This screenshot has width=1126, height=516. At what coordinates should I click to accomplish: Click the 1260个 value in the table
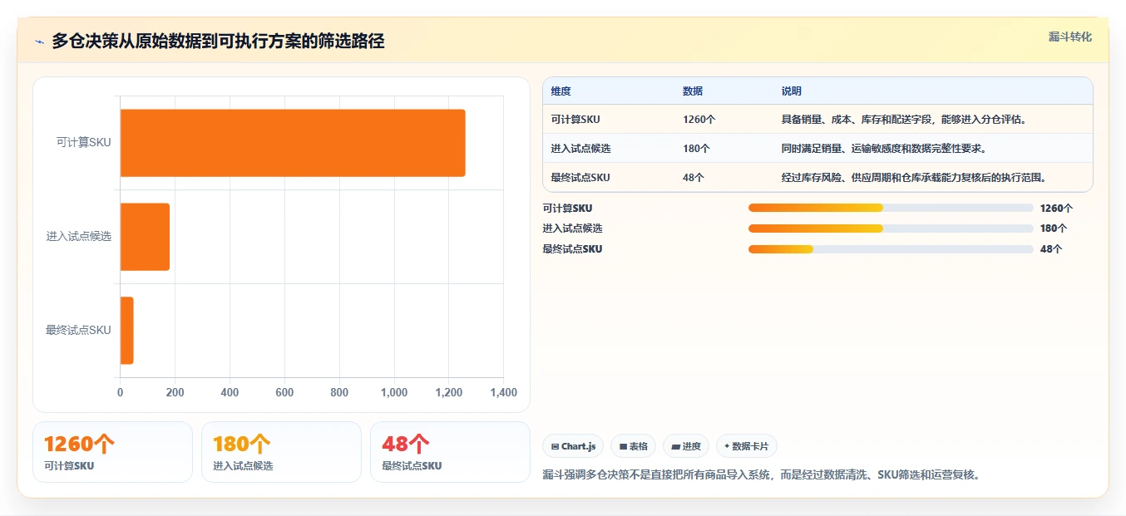(x=699, y=120)
